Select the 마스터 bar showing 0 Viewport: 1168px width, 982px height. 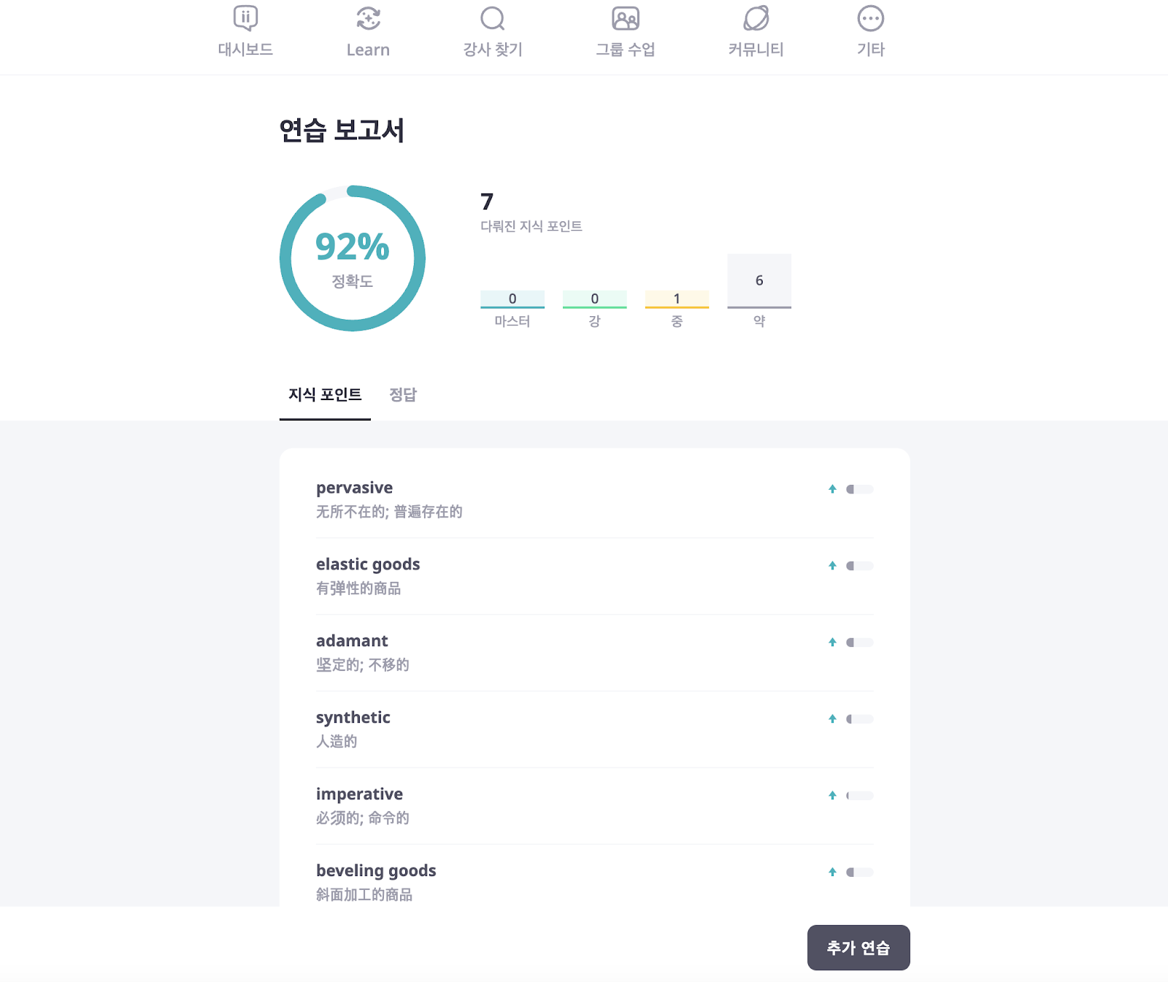coord(512,299)
